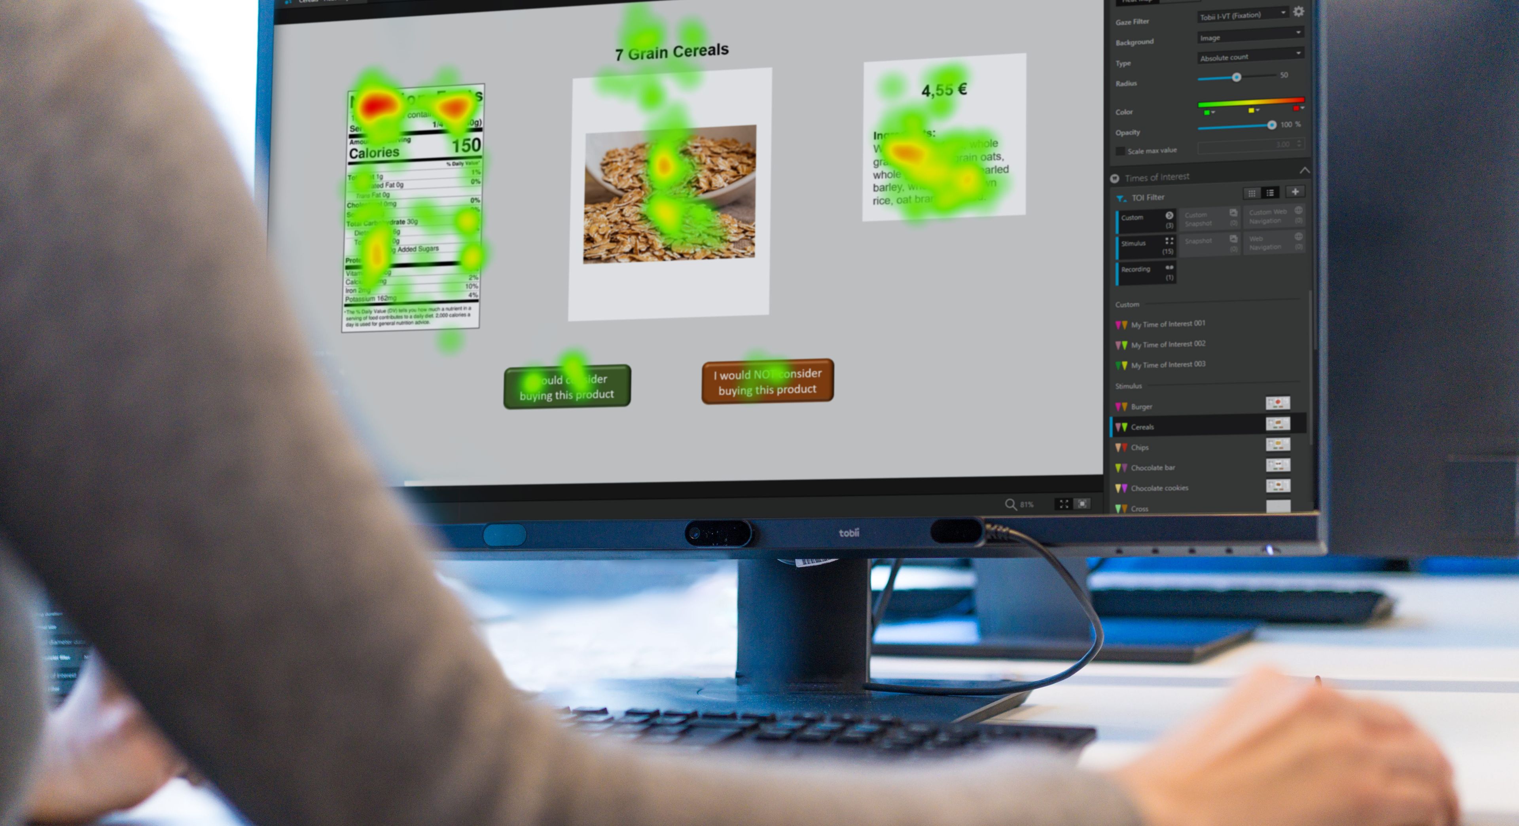Click the add new TOI icon

(x=1296, y=193)
